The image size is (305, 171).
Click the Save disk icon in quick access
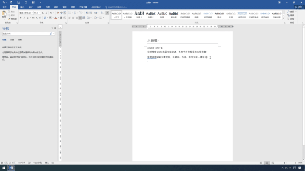point(33,2)
